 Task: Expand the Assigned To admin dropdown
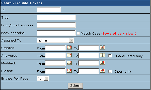click(55, 40)
